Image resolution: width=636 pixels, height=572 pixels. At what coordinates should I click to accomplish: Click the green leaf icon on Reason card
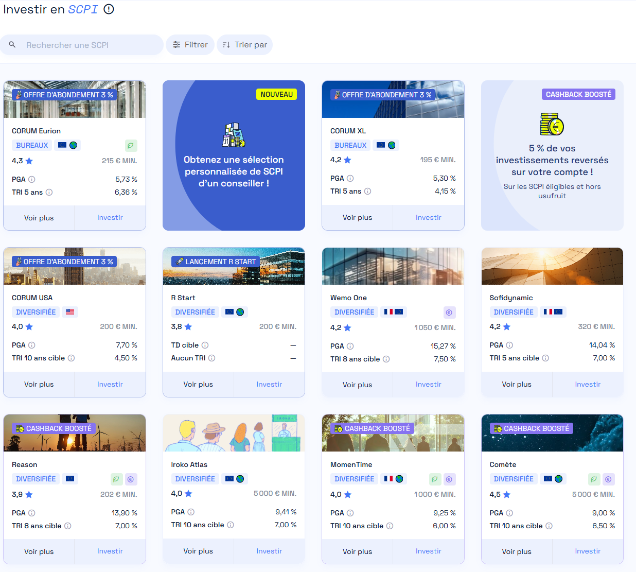click(116, 479)
